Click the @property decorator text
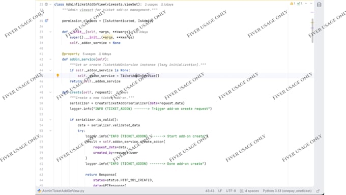 click(x=71, y=54)
